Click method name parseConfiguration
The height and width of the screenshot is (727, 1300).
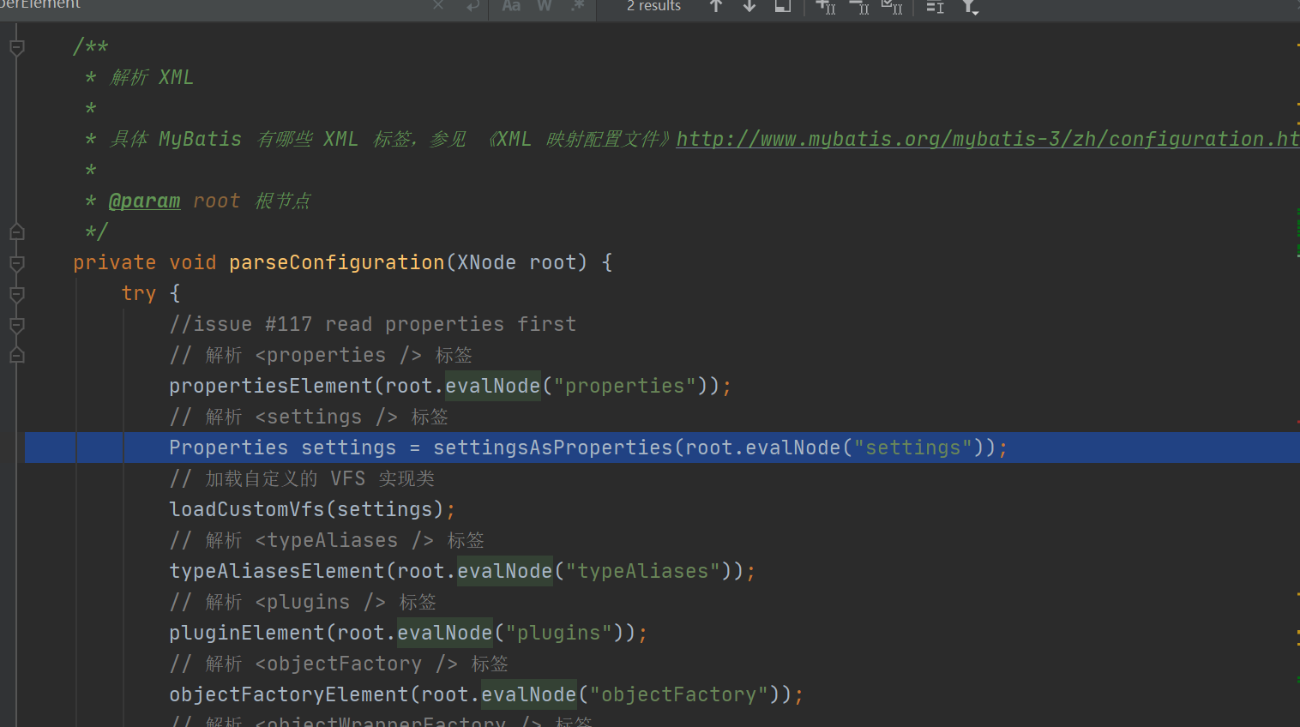(x=336, y=262)
